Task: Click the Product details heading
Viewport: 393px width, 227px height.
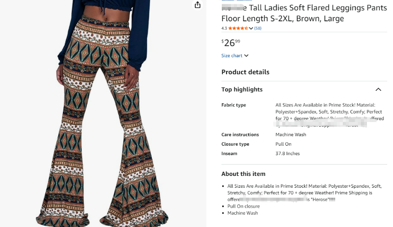Action: [x=245, y=72]
